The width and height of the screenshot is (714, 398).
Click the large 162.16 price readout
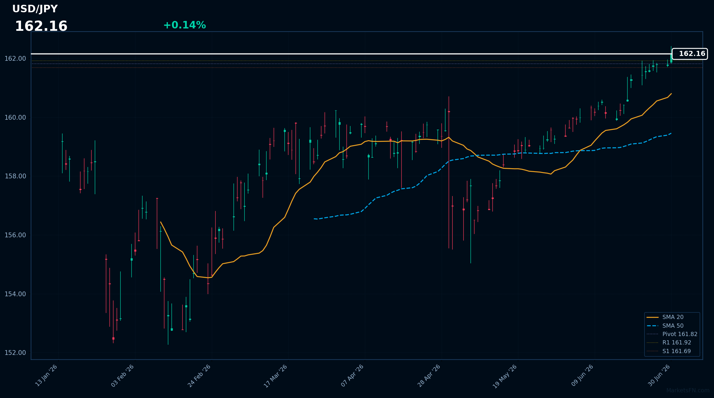pos(41,26)
